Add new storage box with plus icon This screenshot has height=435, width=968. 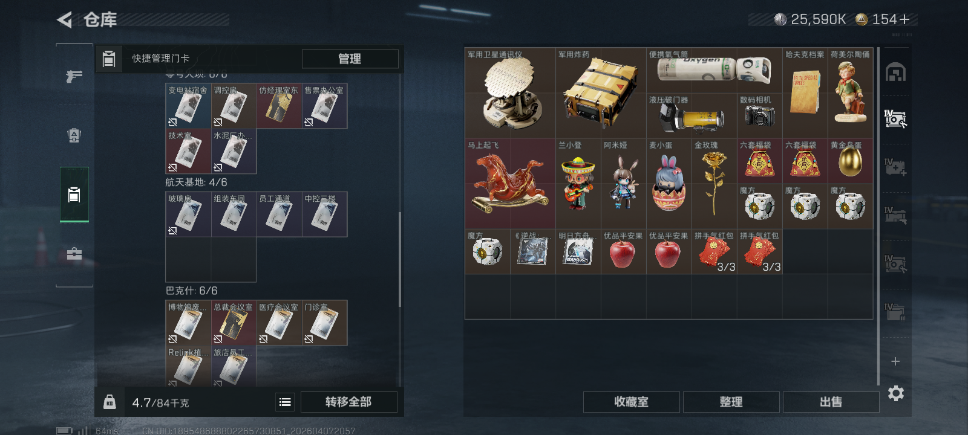click(895, 361)
